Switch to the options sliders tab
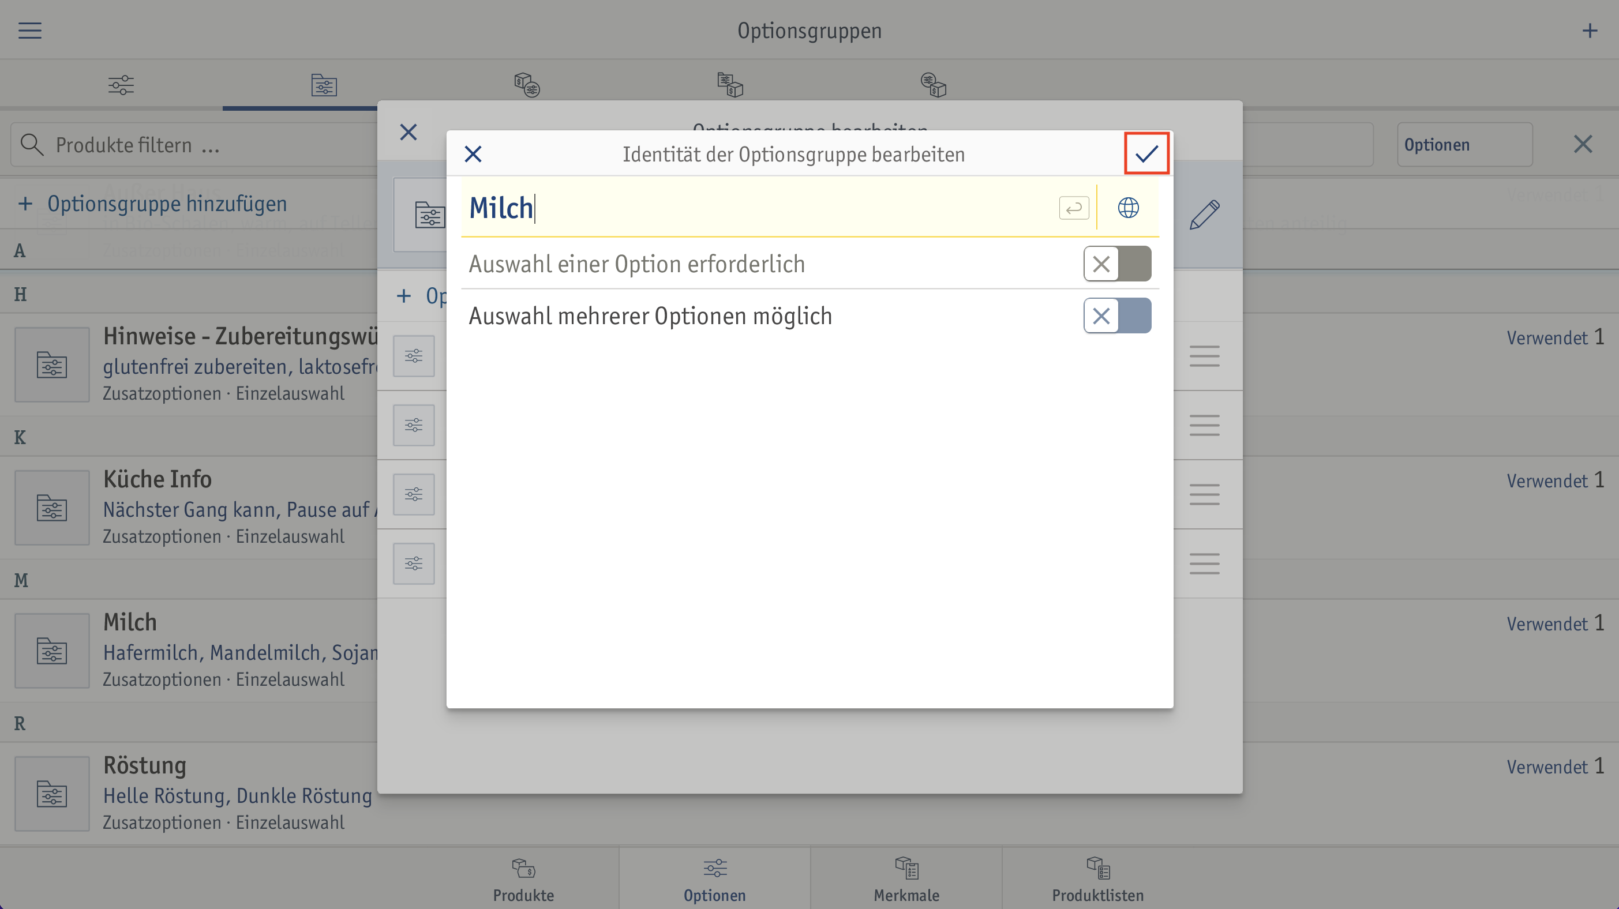Screen dimensions: 1619x909 tap(121, 85)
